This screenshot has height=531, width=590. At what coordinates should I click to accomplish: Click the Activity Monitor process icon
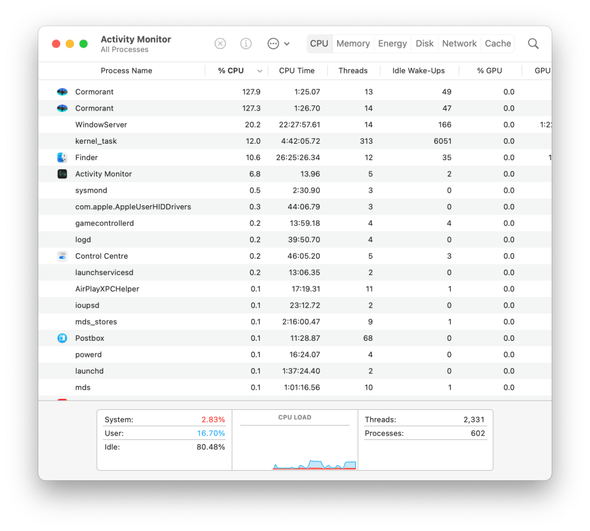tap(62, 174)
